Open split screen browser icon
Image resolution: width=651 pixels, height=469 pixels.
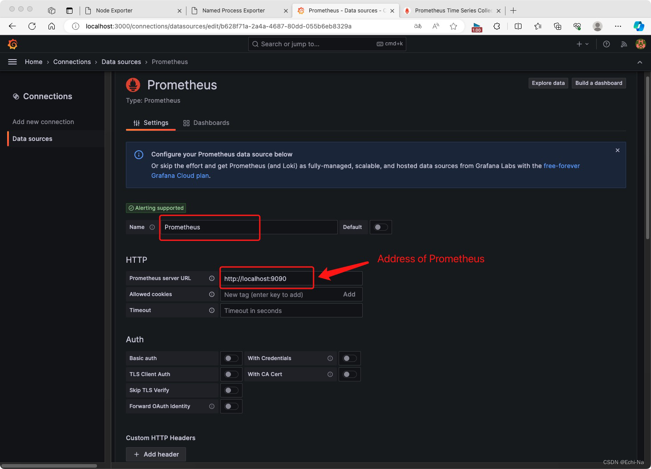pos(518,26)
